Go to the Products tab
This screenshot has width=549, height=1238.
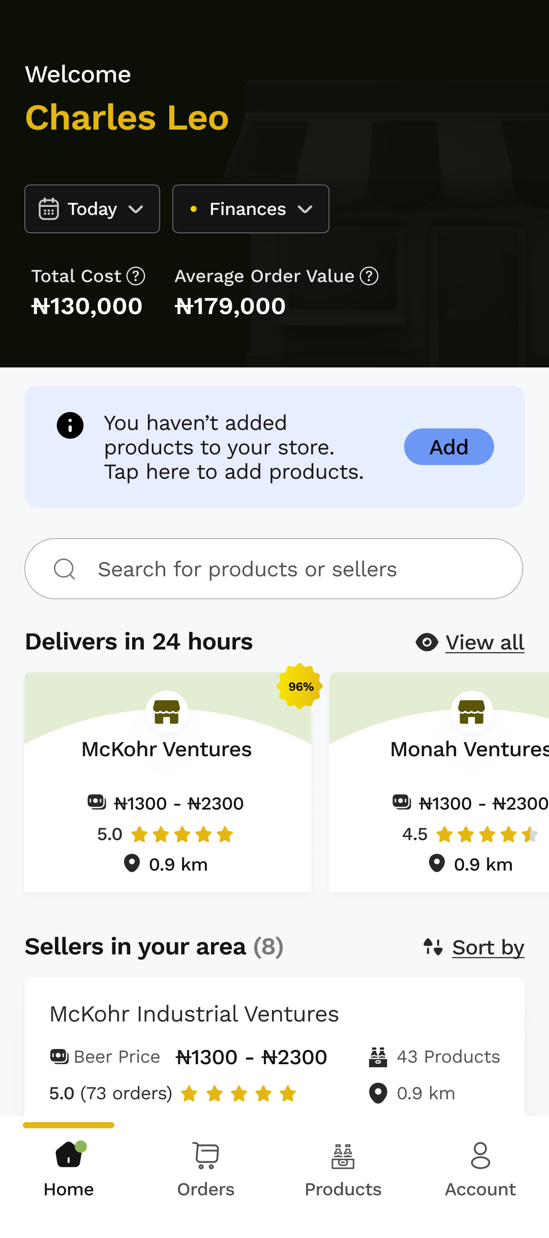coord(343,1168)
